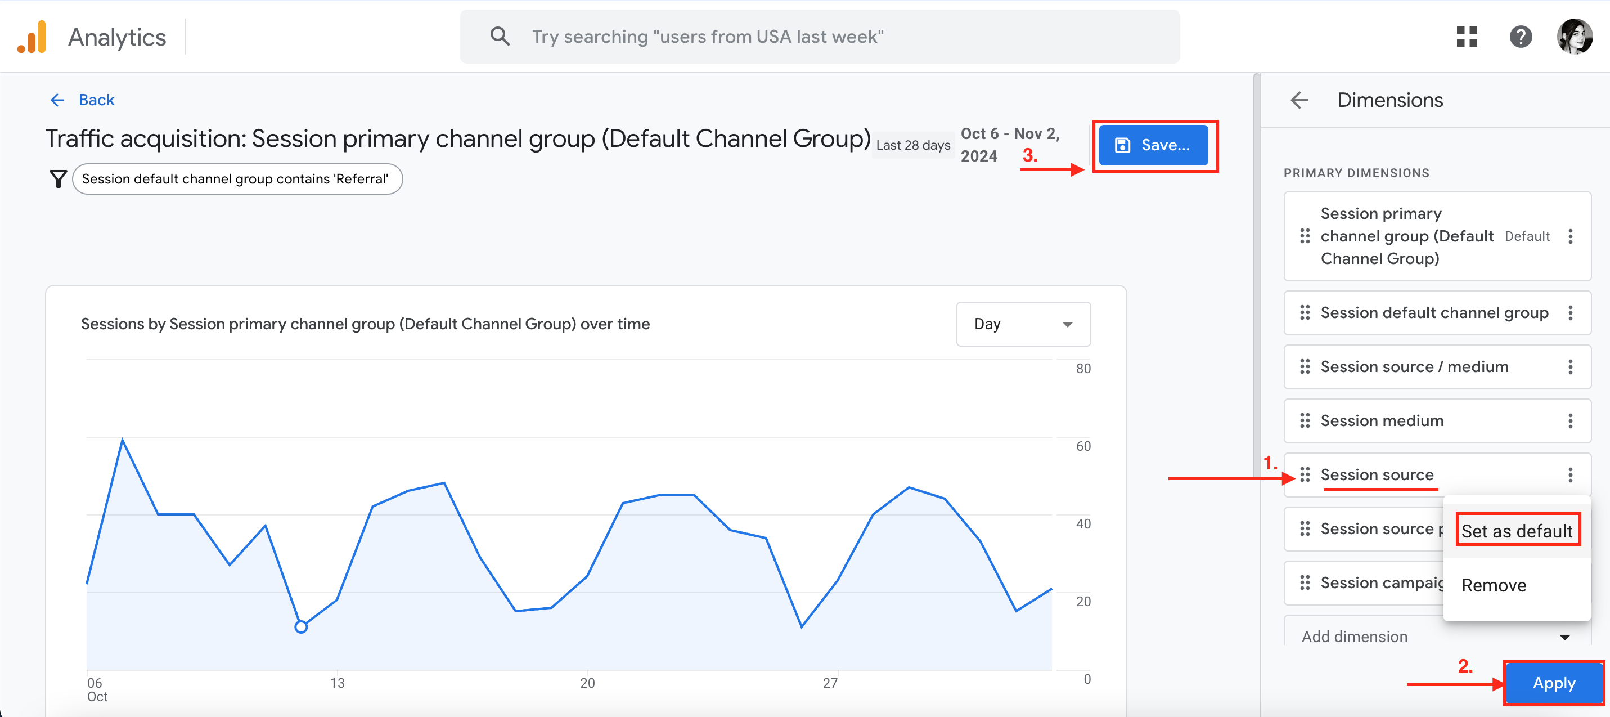Open three-dot menu for Session medium
This screenshot has height=717, width=1610.
click(1570, 421)
